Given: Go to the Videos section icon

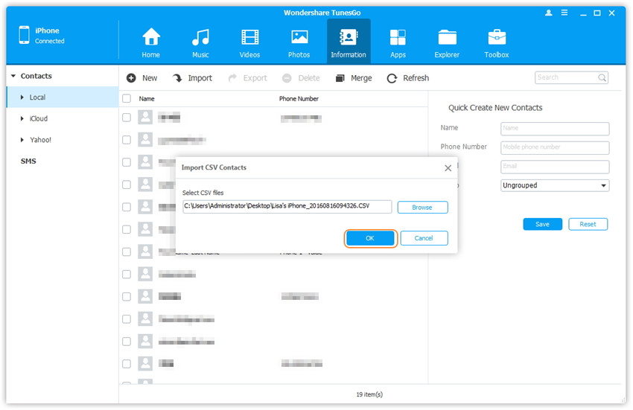Looking at the screenshot, I should tap(249, 38).
